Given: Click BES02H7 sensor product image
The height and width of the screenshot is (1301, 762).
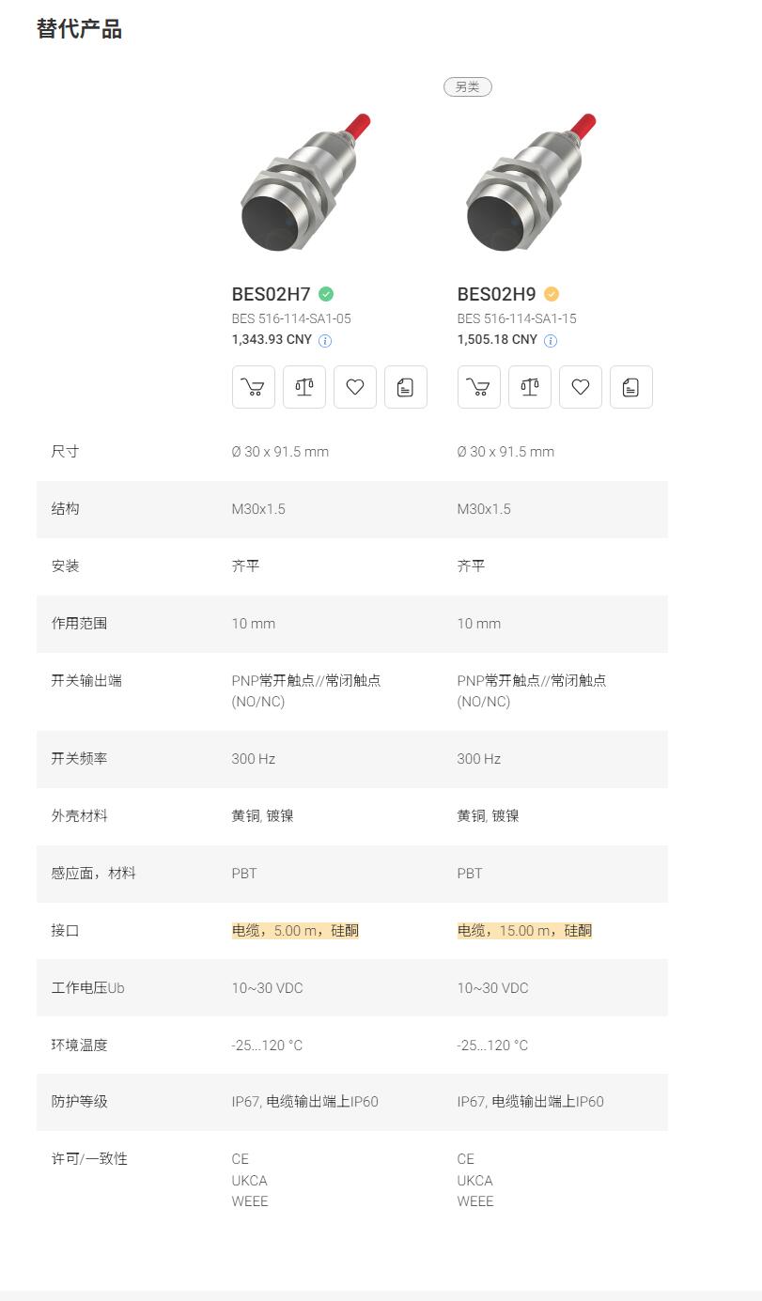Looking at the screenshot, I should [304, 182].
